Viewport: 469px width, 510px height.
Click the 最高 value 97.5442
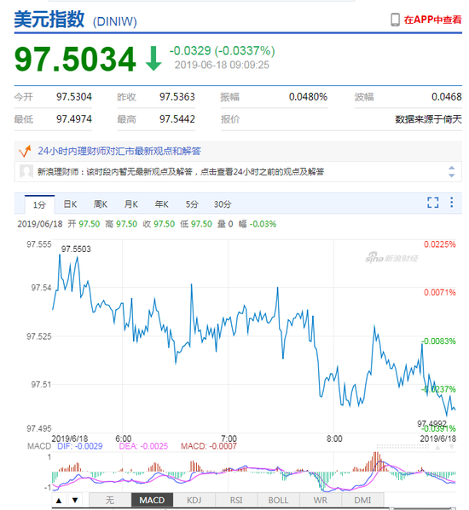tap(177, 119)
